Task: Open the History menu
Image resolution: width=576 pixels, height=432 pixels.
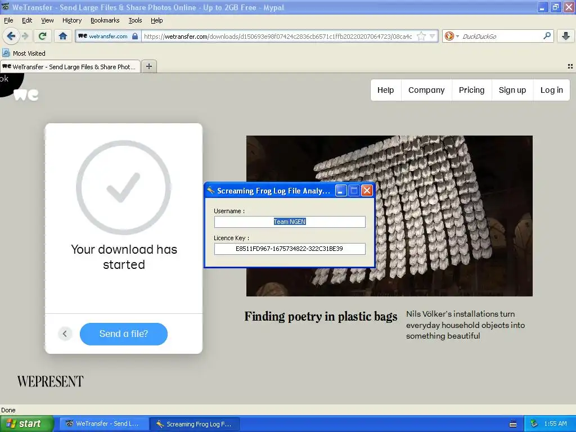Action: click(71, 20)
